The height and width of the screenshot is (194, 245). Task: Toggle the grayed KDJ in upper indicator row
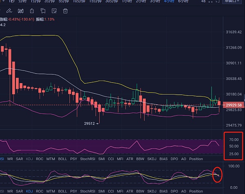29,159
